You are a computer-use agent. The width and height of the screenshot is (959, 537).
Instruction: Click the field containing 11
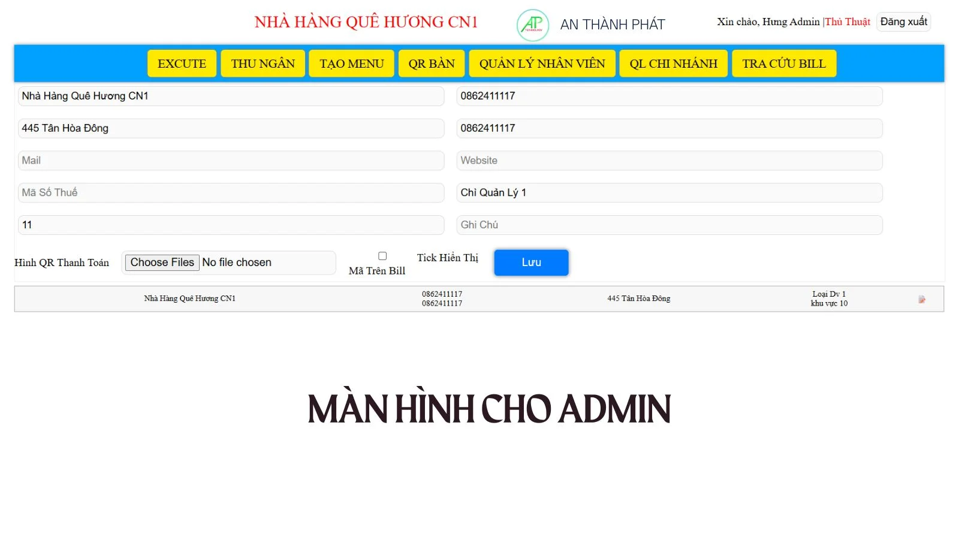231,225
